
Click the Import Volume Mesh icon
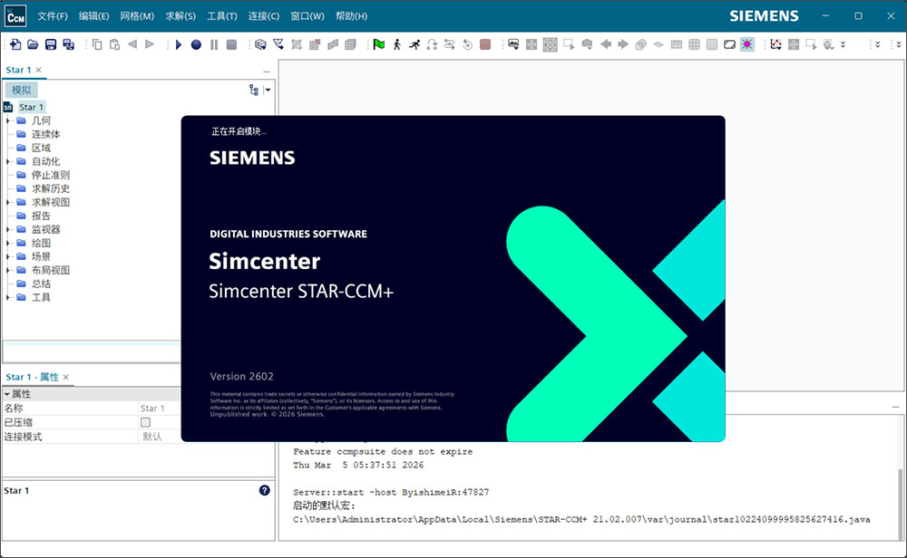pyautogui.click(x=278, y=44)
